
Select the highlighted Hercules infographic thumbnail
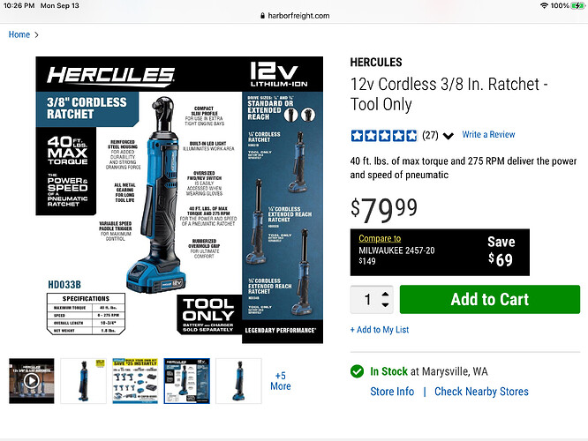click(187, 381)
